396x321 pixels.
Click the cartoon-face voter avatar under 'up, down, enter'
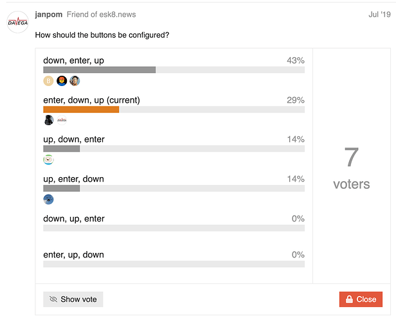click(49, 160)
